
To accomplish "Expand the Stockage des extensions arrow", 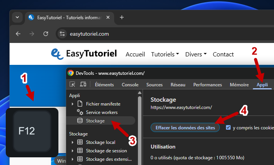I will coord(72,159).
